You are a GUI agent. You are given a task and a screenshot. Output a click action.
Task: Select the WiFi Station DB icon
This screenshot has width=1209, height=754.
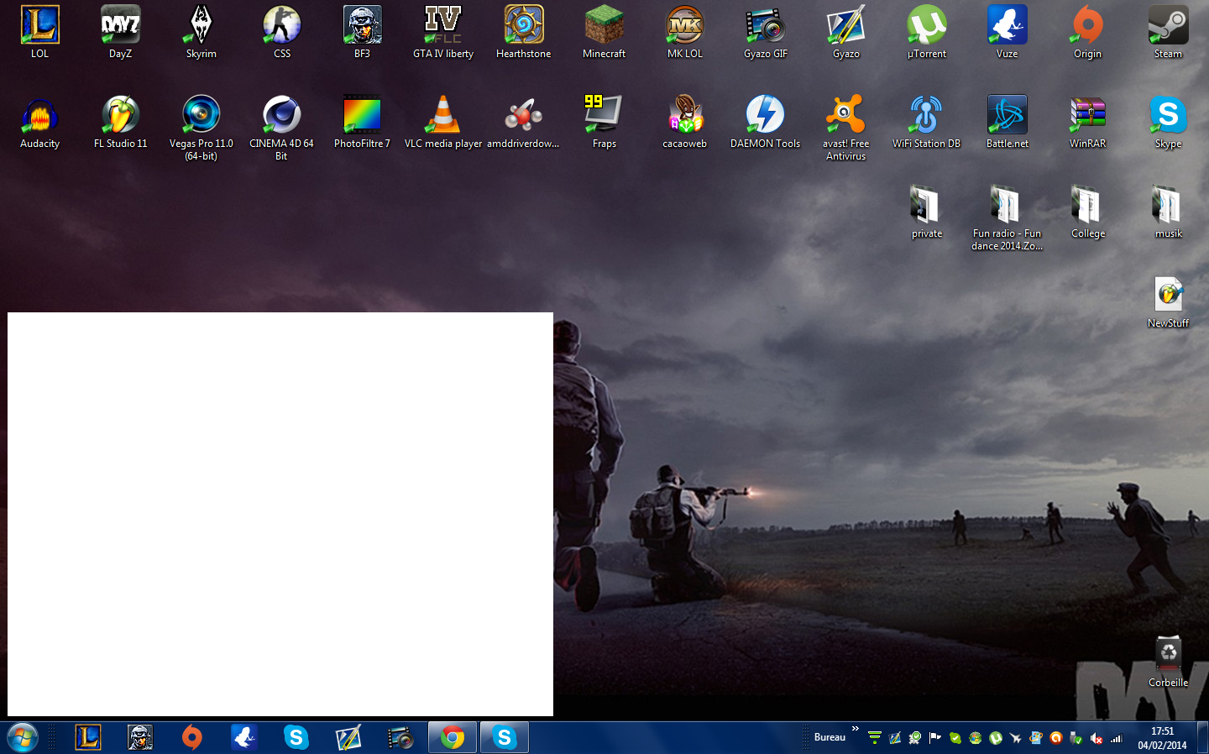pyautogui.click(x=927, y=123)
